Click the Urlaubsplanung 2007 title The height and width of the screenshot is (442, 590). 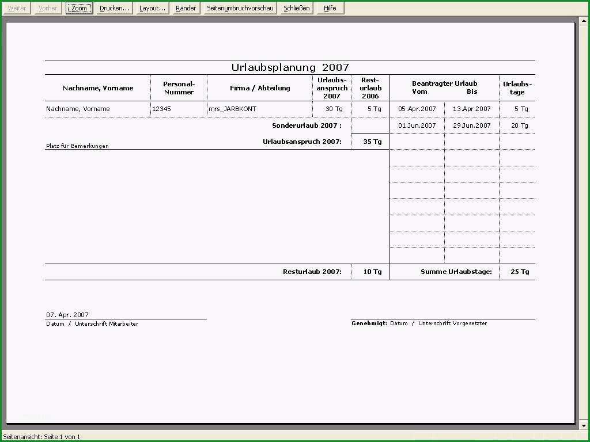(290, 68)
